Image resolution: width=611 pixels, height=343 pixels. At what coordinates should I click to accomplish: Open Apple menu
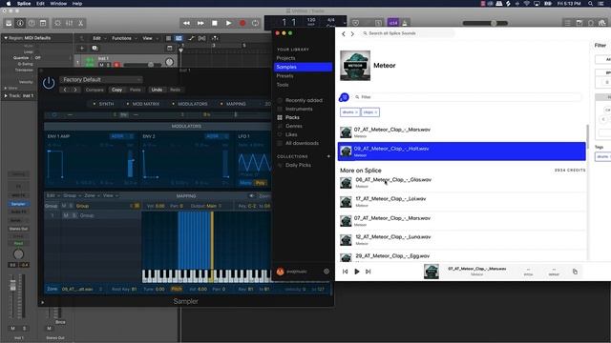(x=9, y=4)
